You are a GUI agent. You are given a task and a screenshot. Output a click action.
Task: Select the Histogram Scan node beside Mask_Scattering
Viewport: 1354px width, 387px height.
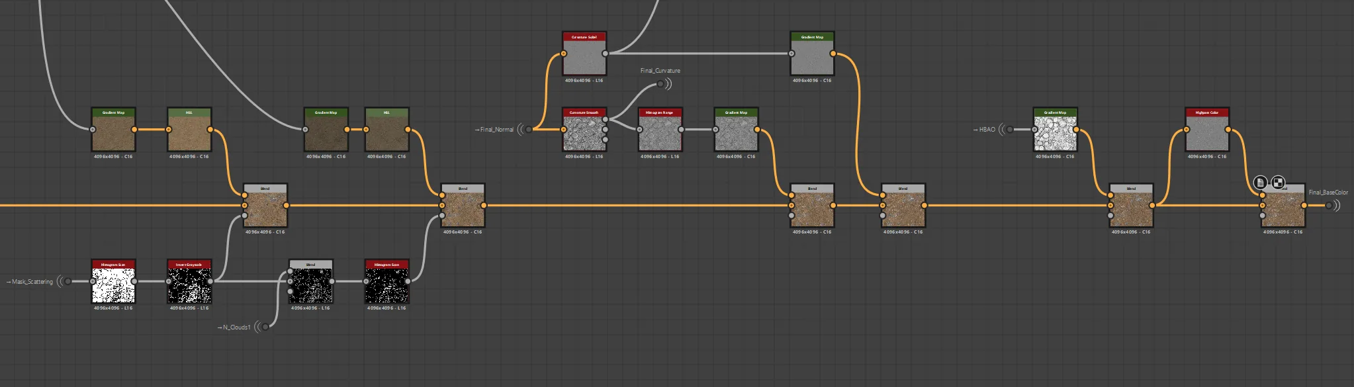113,281
